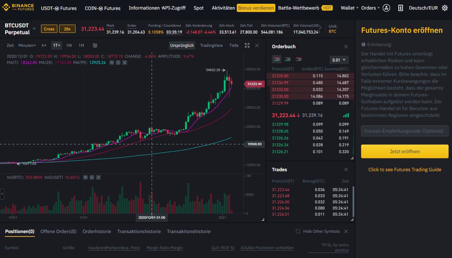Viewport: 452px width, 258px height.
Task: Toggle visibility of the volume indicator
Action: tap(85, 177)
